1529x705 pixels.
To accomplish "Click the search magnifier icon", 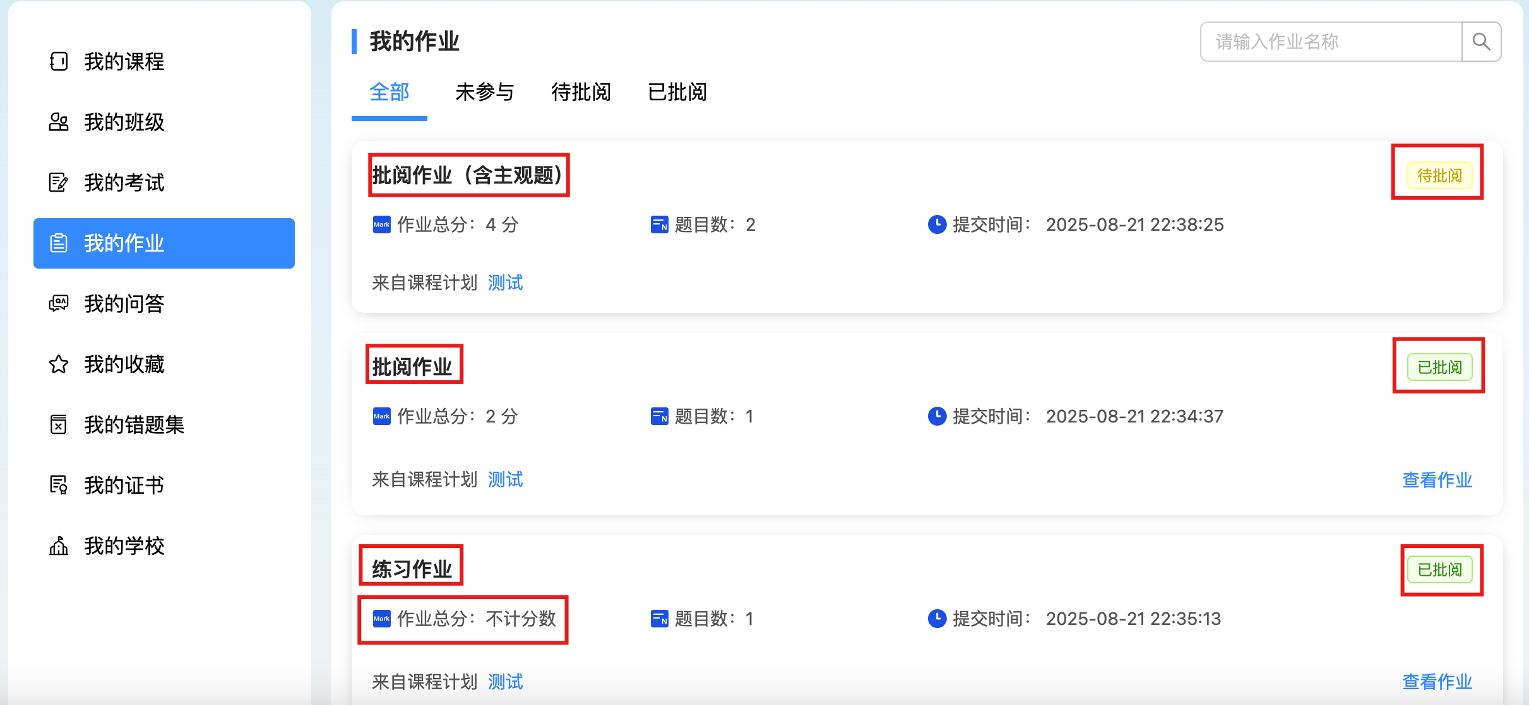I will [1481, 42].
